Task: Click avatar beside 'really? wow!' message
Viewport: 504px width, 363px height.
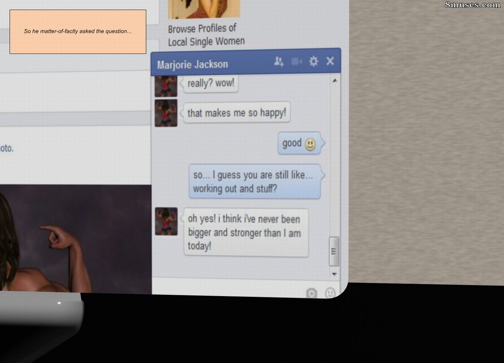Action: [x=166, y=86]
